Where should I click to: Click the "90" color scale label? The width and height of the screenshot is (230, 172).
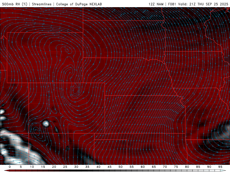pos(209,167)
